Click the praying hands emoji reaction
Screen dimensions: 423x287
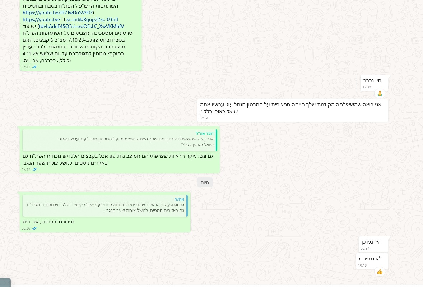pos(380,94)
